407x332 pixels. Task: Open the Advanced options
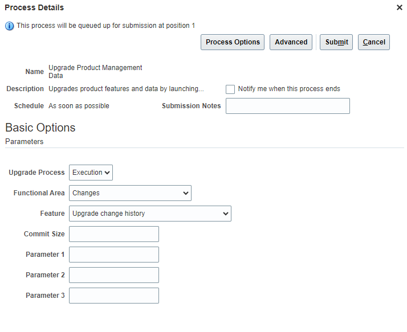291,42
